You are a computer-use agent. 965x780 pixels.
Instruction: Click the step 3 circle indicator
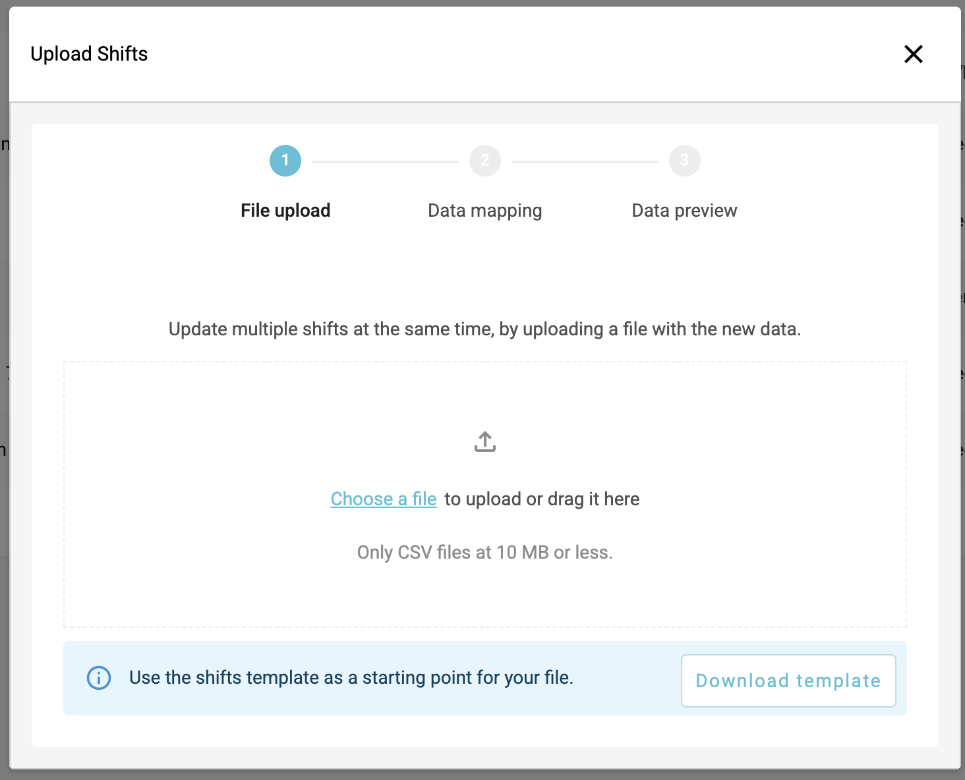tap(684, 161)
